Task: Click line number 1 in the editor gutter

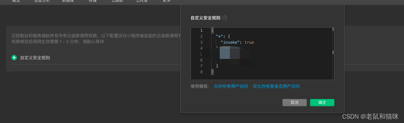Action: click(x=201, y=31)
